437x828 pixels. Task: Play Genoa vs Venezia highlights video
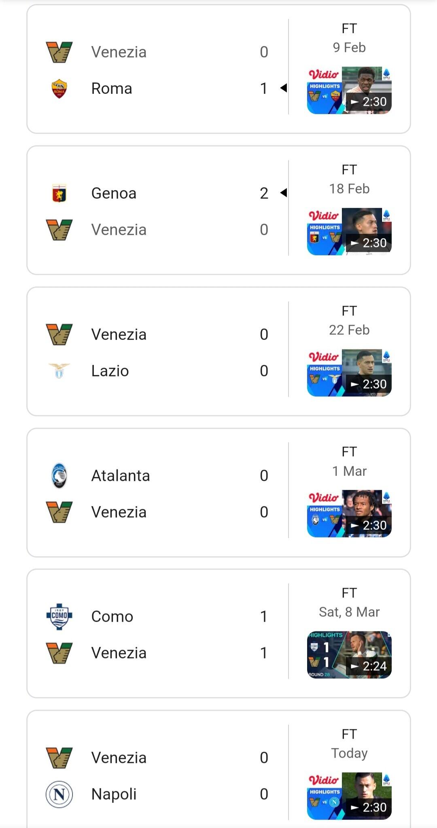click(349, 231)
